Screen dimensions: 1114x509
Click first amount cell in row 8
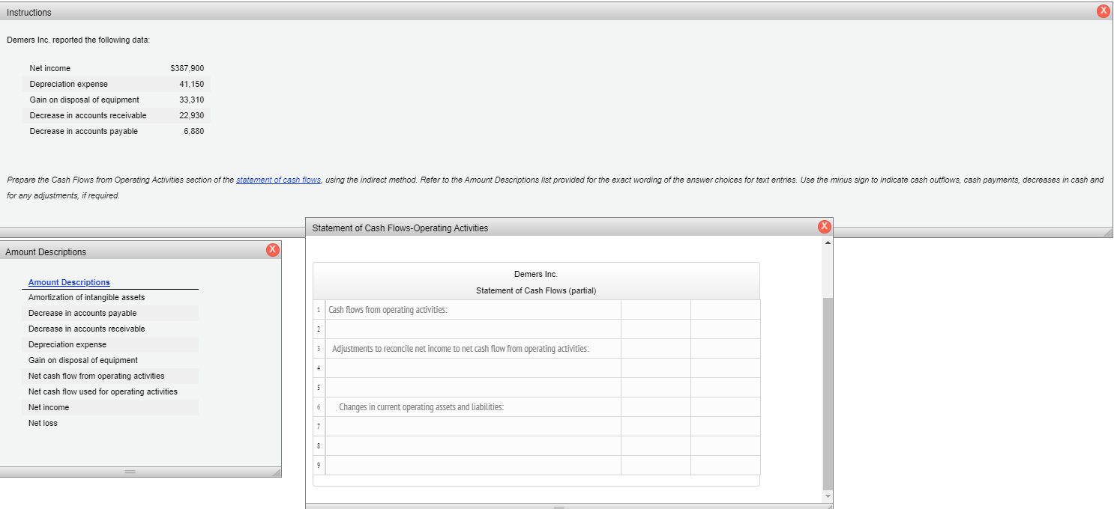656,446
